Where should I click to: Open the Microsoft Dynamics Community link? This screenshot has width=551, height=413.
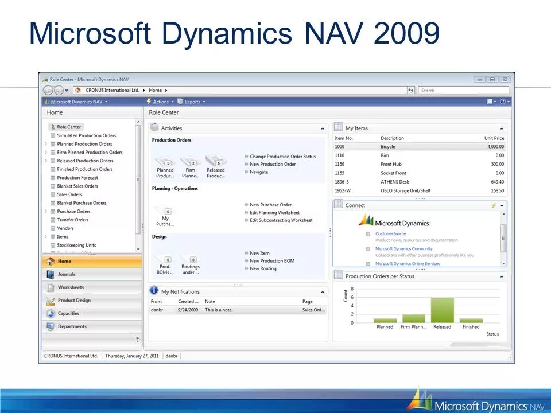click(x=403, y=248)
